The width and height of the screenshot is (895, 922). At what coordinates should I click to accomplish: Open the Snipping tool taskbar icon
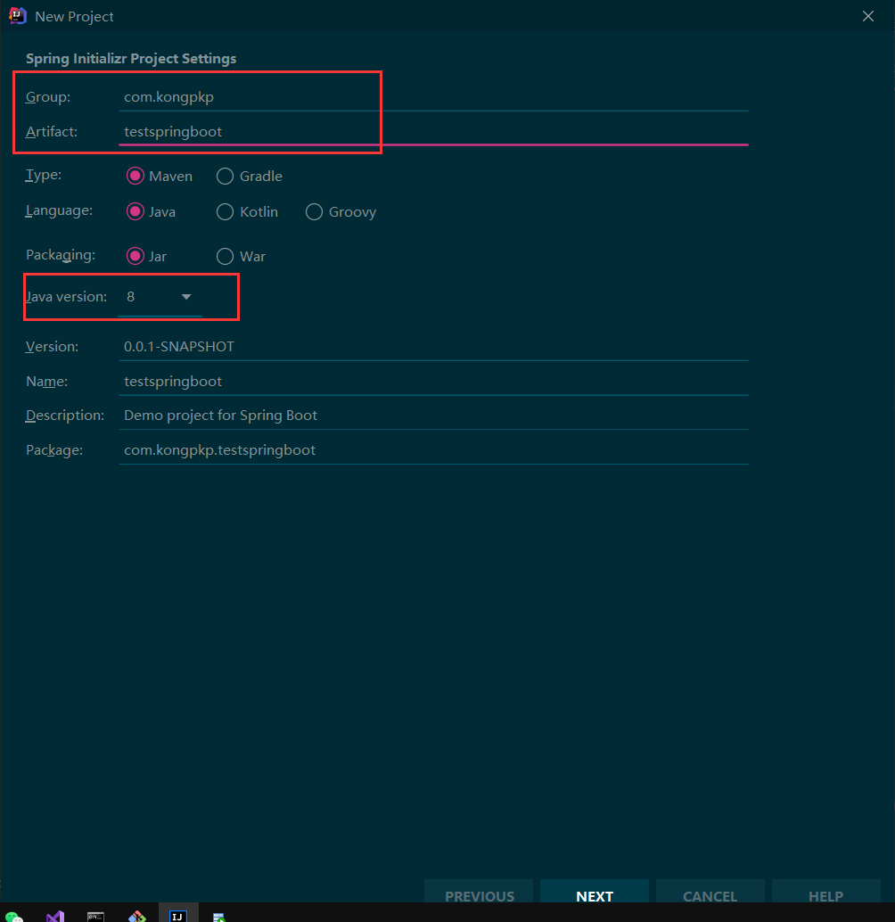(137, 916)
